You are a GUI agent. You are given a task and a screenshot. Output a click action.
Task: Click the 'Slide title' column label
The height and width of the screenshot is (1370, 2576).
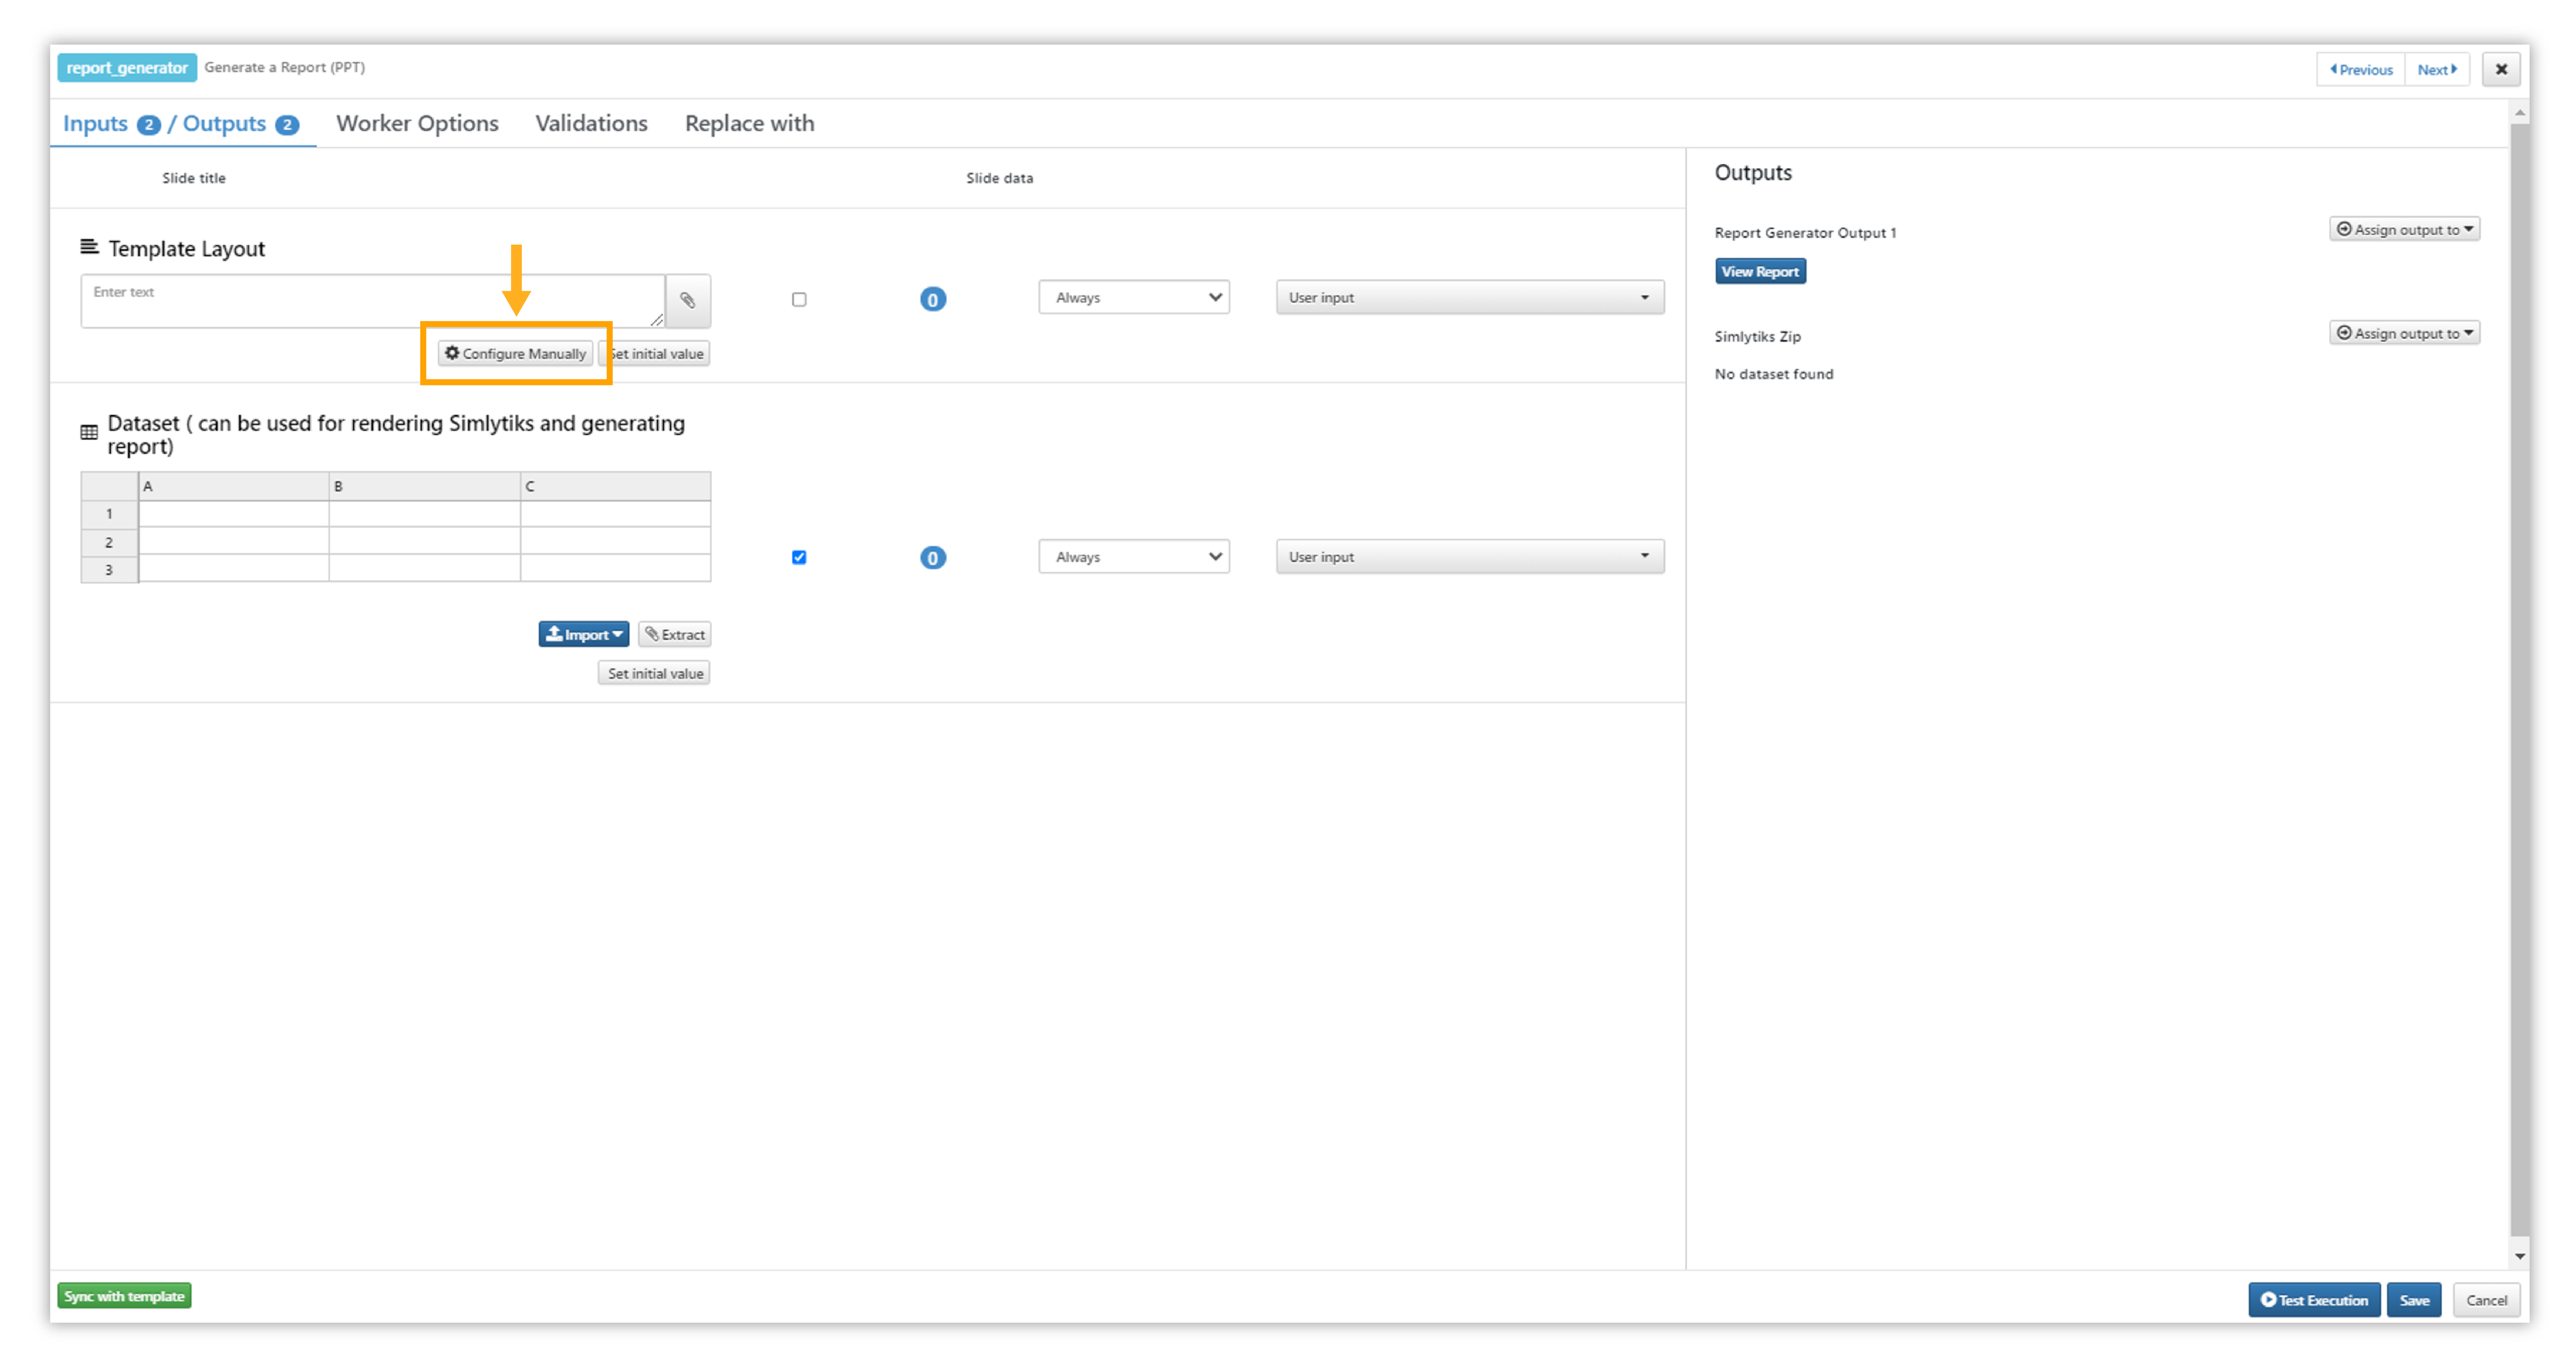click(x=194, y=178)
